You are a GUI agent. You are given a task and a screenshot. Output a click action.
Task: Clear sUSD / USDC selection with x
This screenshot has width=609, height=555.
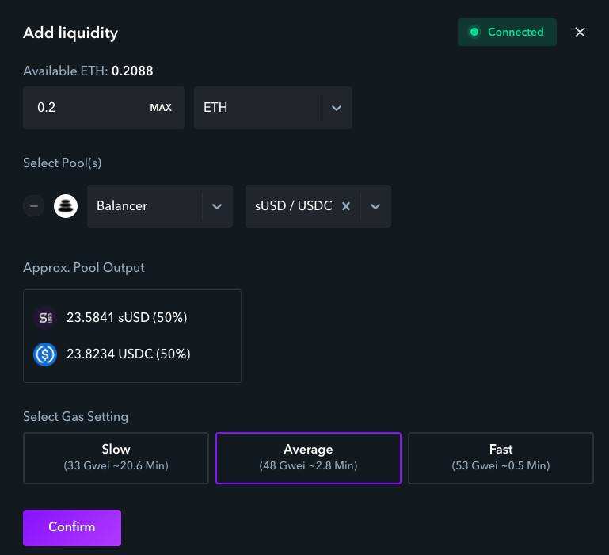tap(346, 206)
